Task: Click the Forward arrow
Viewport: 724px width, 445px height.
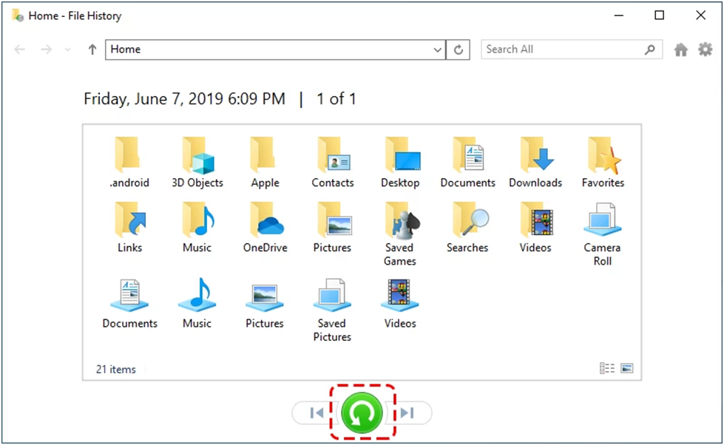Action: point(46,50)
